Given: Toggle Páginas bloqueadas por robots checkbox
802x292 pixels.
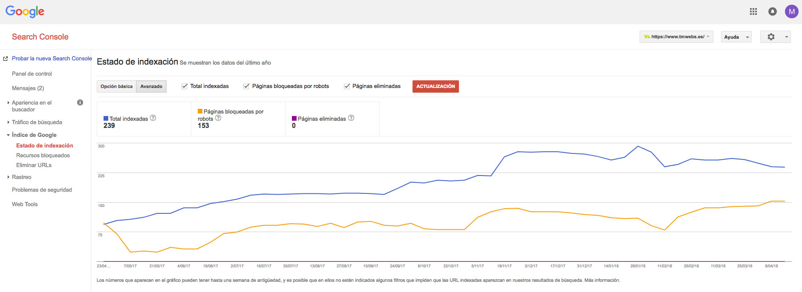Looking at the screenshot, I should click(246, 86).
